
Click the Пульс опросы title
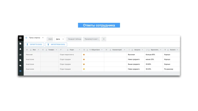35,38
